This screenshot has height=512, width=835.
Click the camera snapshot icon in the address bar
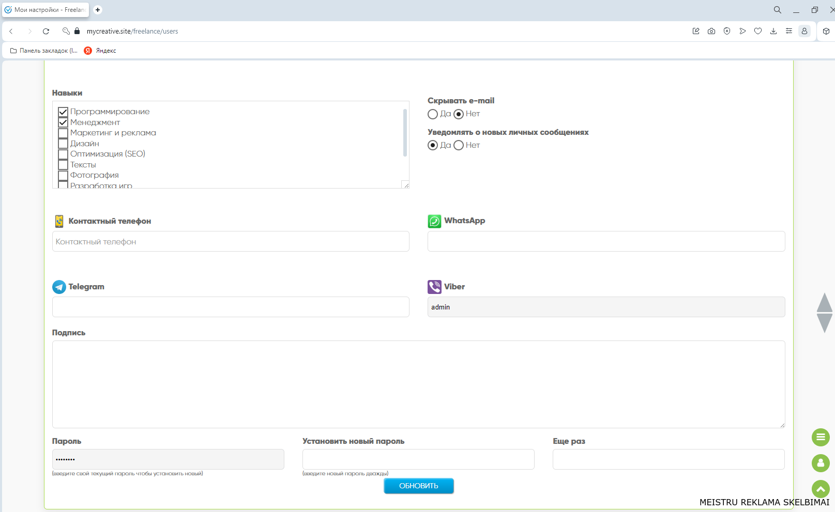point(711,31)
